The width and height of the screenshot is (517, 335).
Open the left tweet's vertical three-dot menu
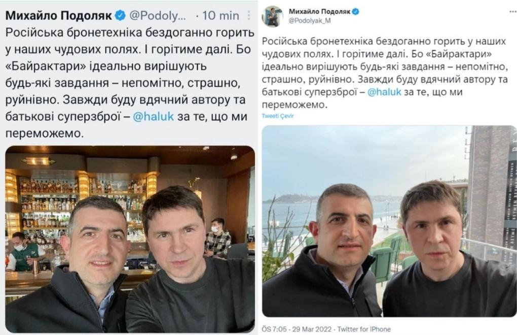[248, 15]
